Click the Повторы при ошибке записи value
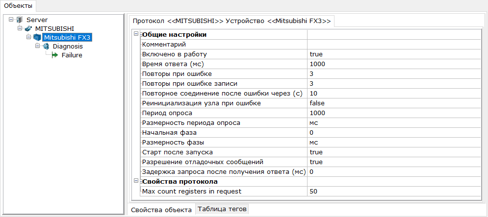Image resolution: width=488 pixels, height=217 pixels. coord(394,84)
